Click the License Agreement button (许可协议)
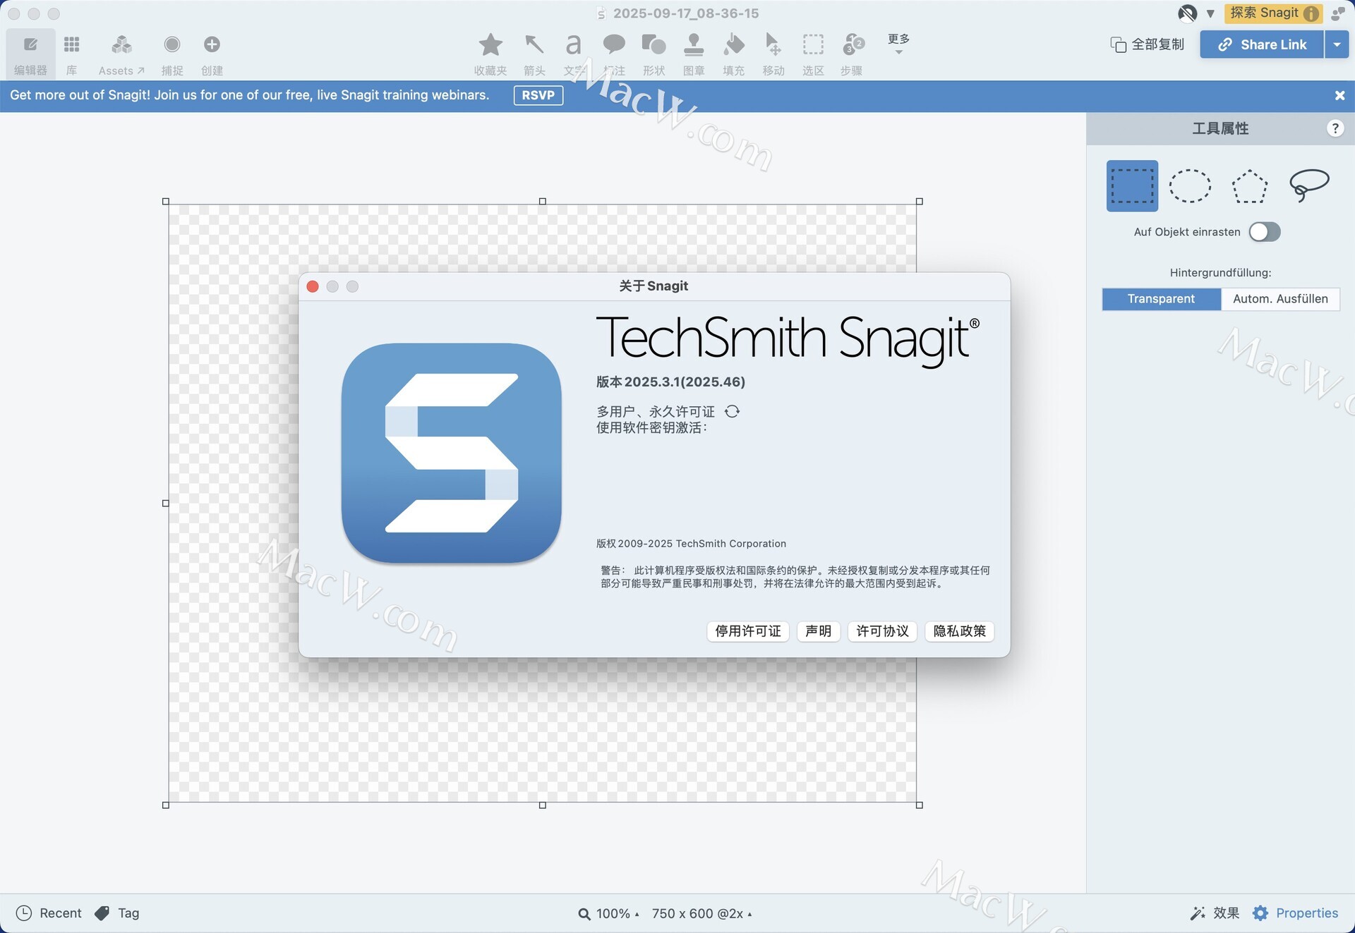 tap(882, 631)
